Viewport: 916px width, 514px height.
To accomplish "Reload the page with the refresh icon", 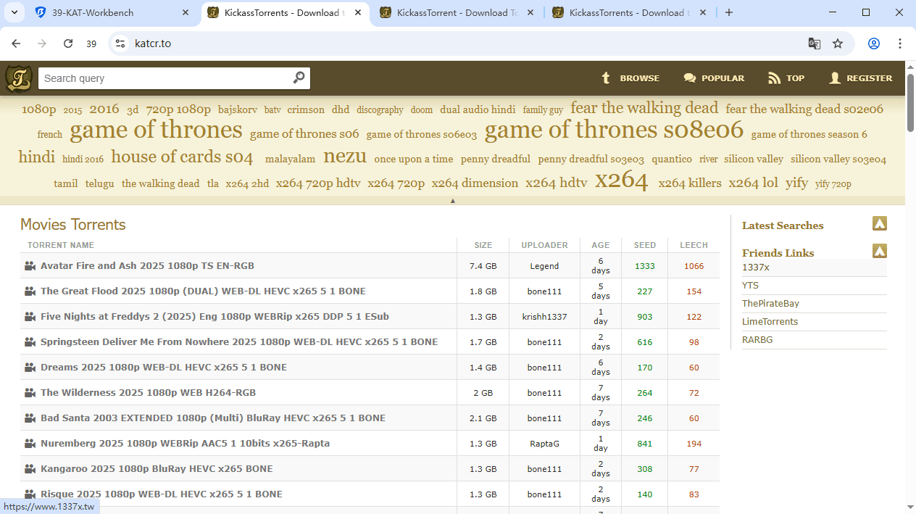I will click(x=68, y=43).
